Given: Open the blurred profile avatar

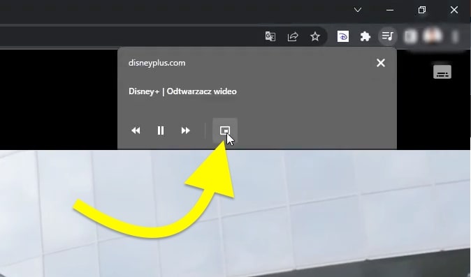Looking at the screenshot, I should [433, 36].
